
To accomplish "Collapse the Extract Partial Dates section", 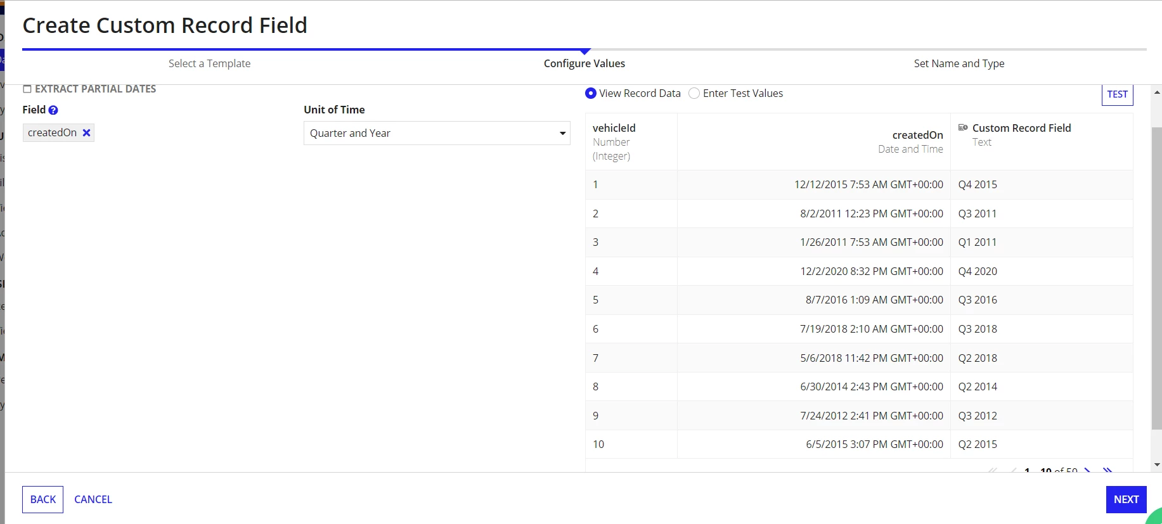I will (x=27, y=89).
